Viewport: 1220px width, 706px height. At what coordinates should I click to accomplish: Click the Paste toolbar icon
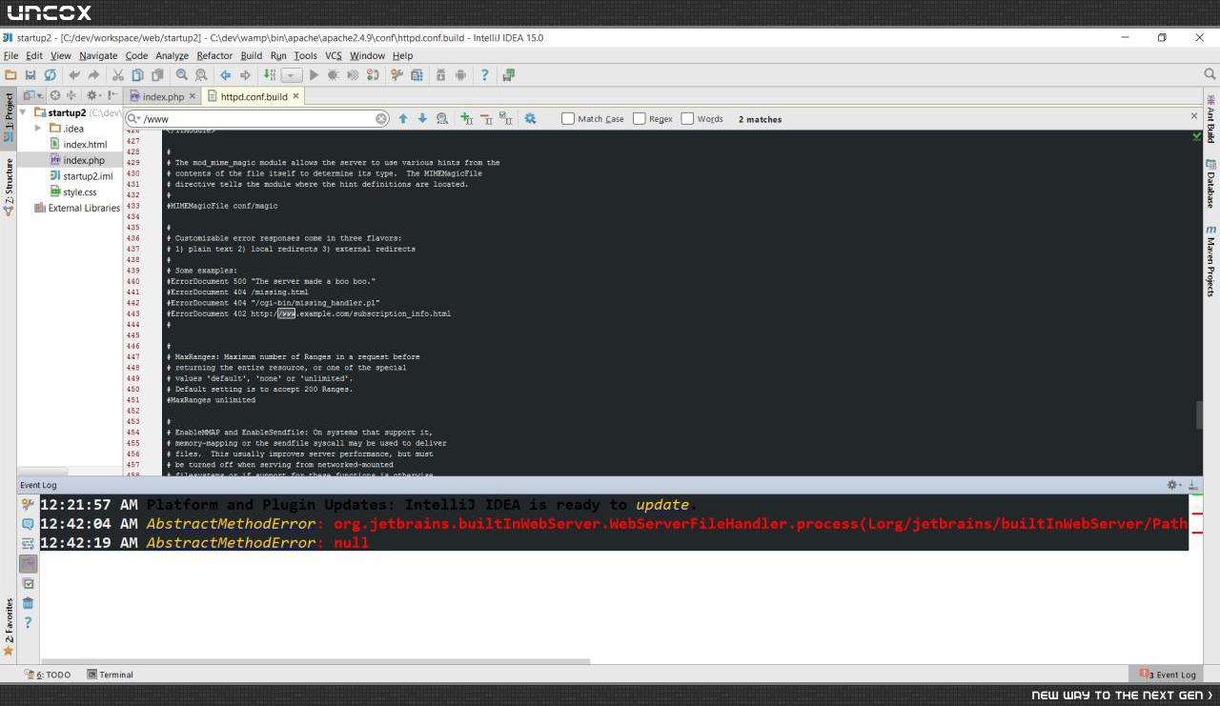coord(156,74)
